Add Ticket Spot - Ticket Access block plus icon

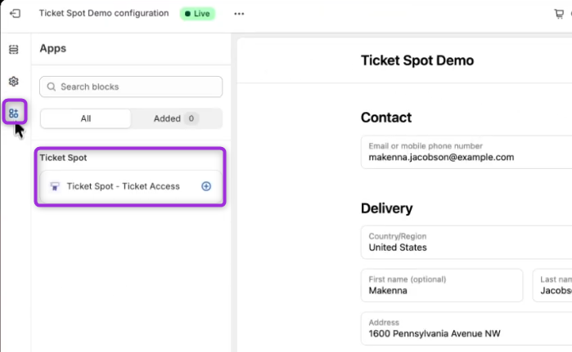click(206, 186)
